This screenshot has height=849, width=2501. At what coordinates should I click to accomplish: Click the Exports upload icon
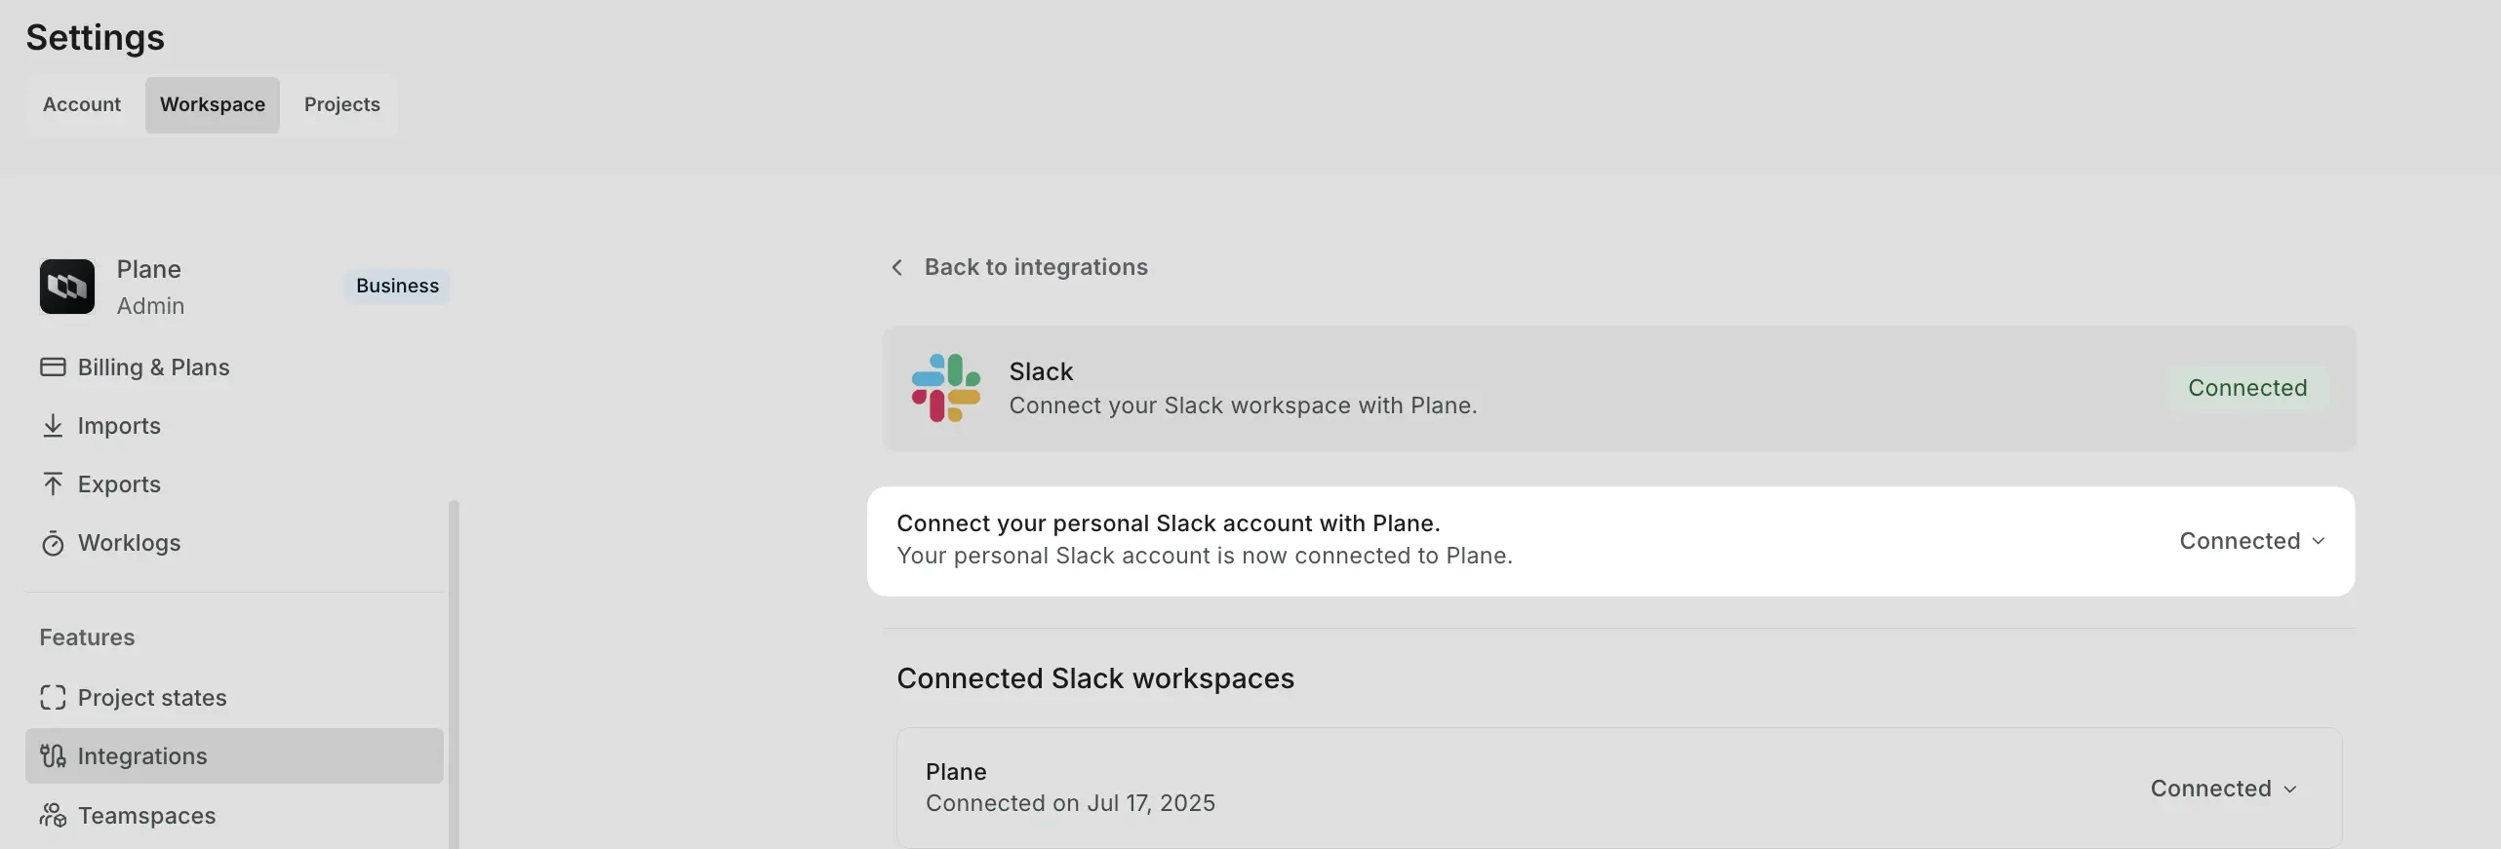[54, 484]
